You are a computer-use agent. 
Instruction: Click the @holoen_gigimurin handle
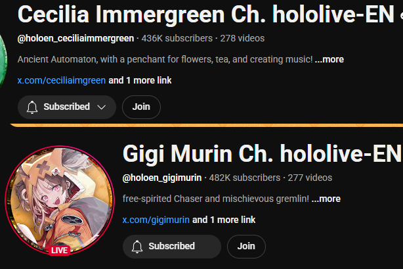click(162, 178)
